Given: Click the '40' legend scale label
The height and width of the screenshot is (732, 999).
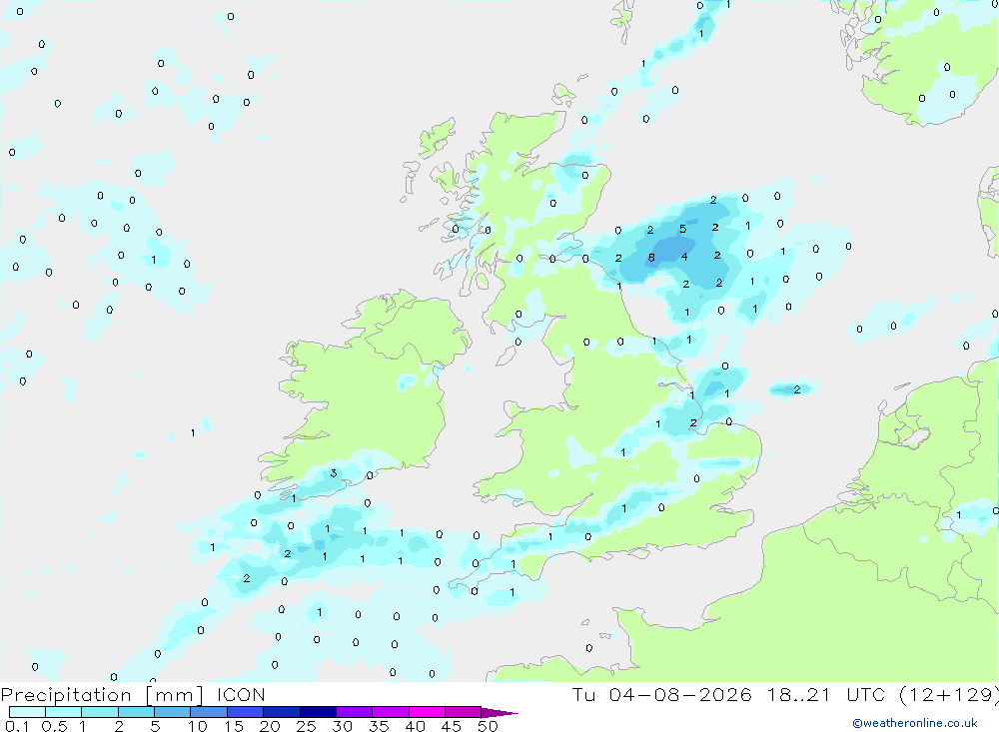Looking at the screenshot, I should point(416,726).
